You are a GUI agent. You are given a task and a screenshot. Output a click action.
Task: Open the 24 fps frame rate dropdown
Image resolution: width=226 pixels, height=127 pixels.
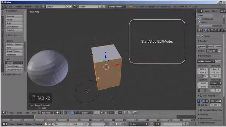(216, 83)
